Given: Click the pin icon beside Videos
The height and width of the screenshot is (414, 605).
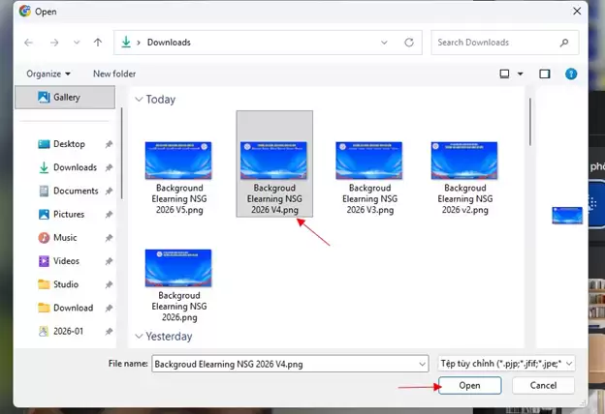Looking at the screenshot, I should 109,261.
